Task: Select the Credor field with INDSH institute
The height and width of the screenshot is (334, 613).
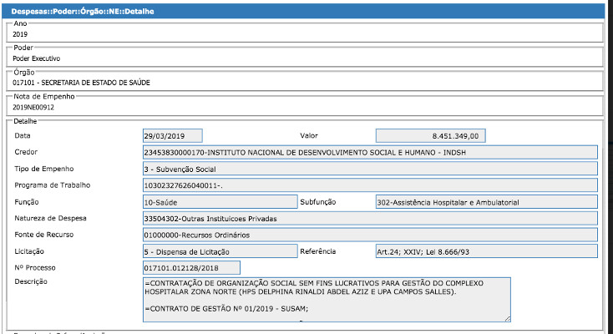Action: tap(370, 152)
